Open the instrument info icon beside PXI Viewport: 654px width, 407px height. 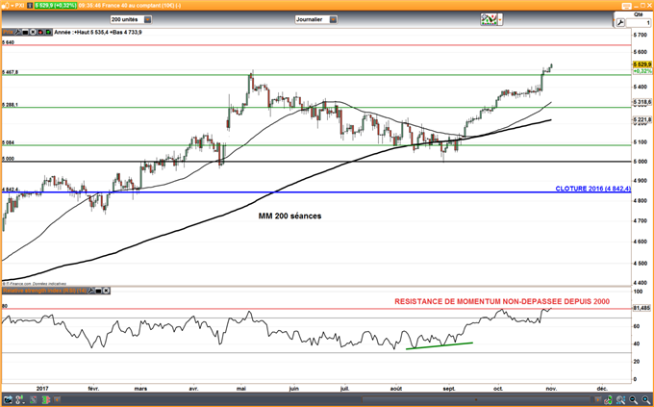coord(30,6)
